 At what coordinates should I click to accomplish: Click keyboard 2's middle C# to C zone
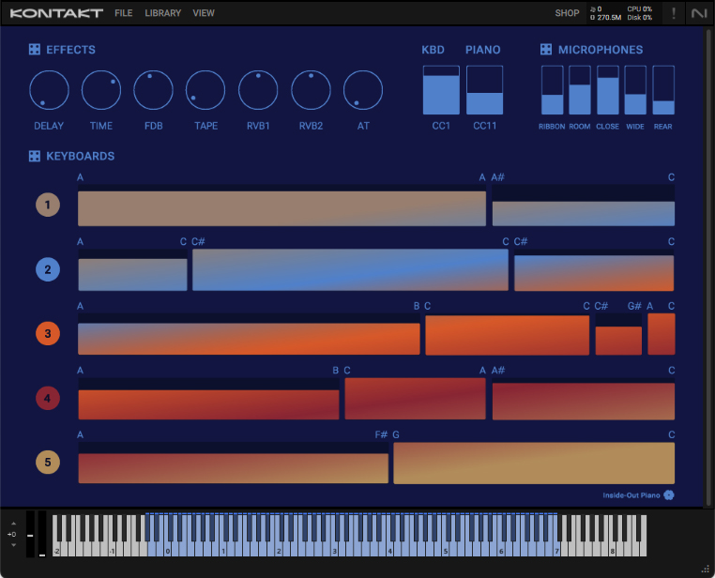click(x=350, y=270)
